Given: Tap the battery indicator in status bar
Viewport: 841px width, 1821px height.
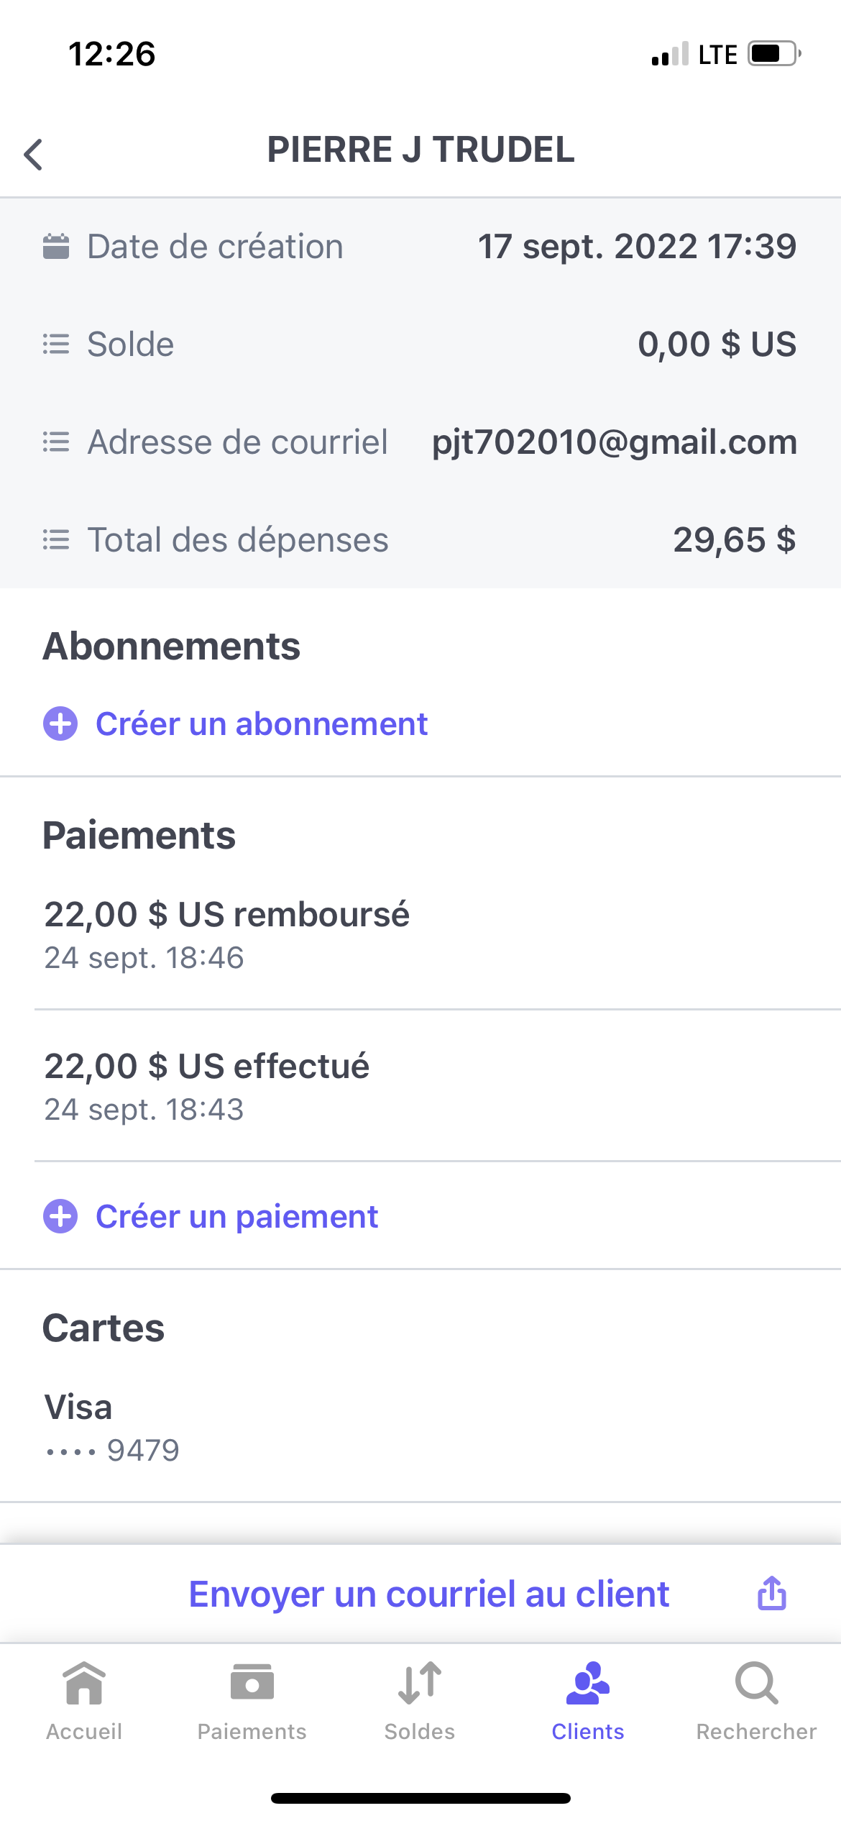Looking at the screenshot, I should (x=775, y=54).
